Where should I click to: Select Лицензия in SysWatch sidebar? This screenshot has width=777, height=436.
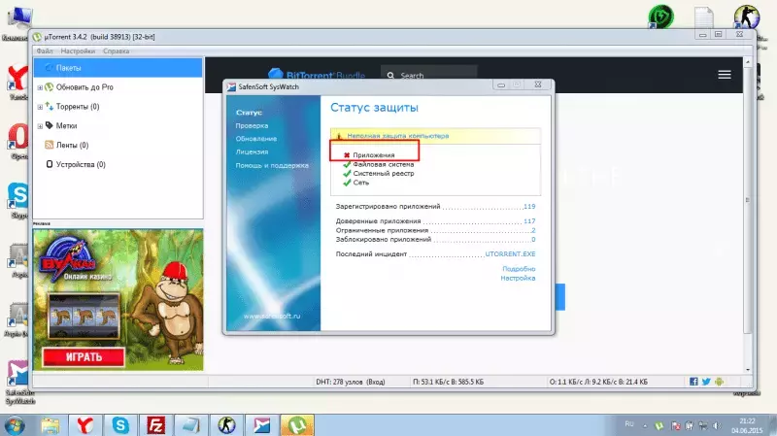(x=252, y=151)
